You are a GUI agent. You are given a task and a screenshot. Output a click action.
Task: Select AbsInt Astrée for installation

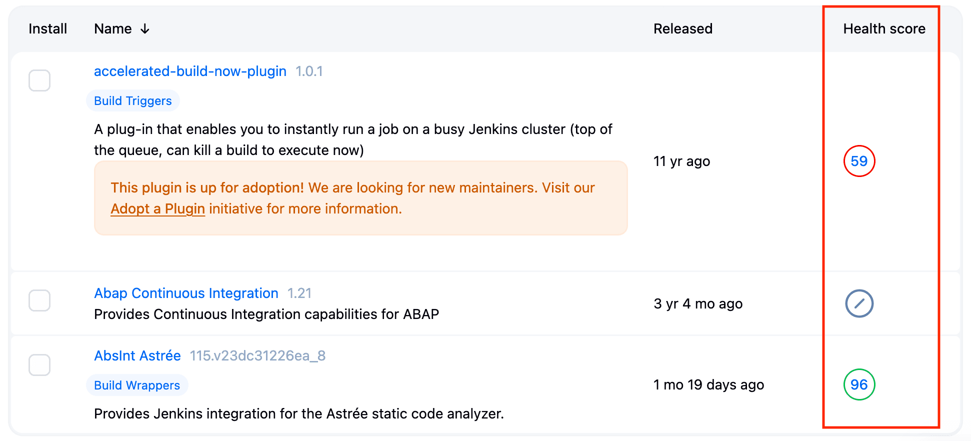(x=39, y=365)
